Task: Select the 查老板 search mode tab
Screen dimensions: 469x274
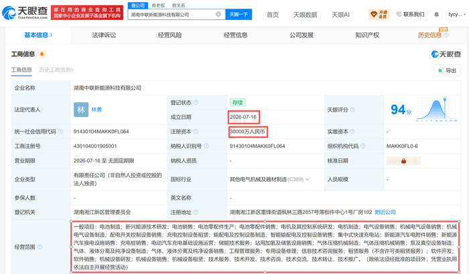Action: (x=158, y=5)
